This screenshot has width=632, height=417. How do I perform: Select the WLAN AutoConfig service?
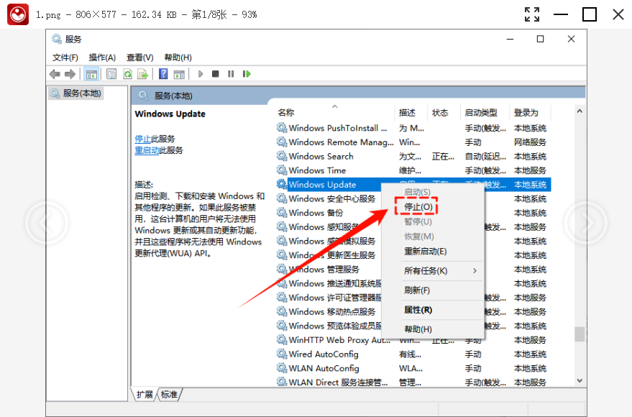click(x=413, y=368)
